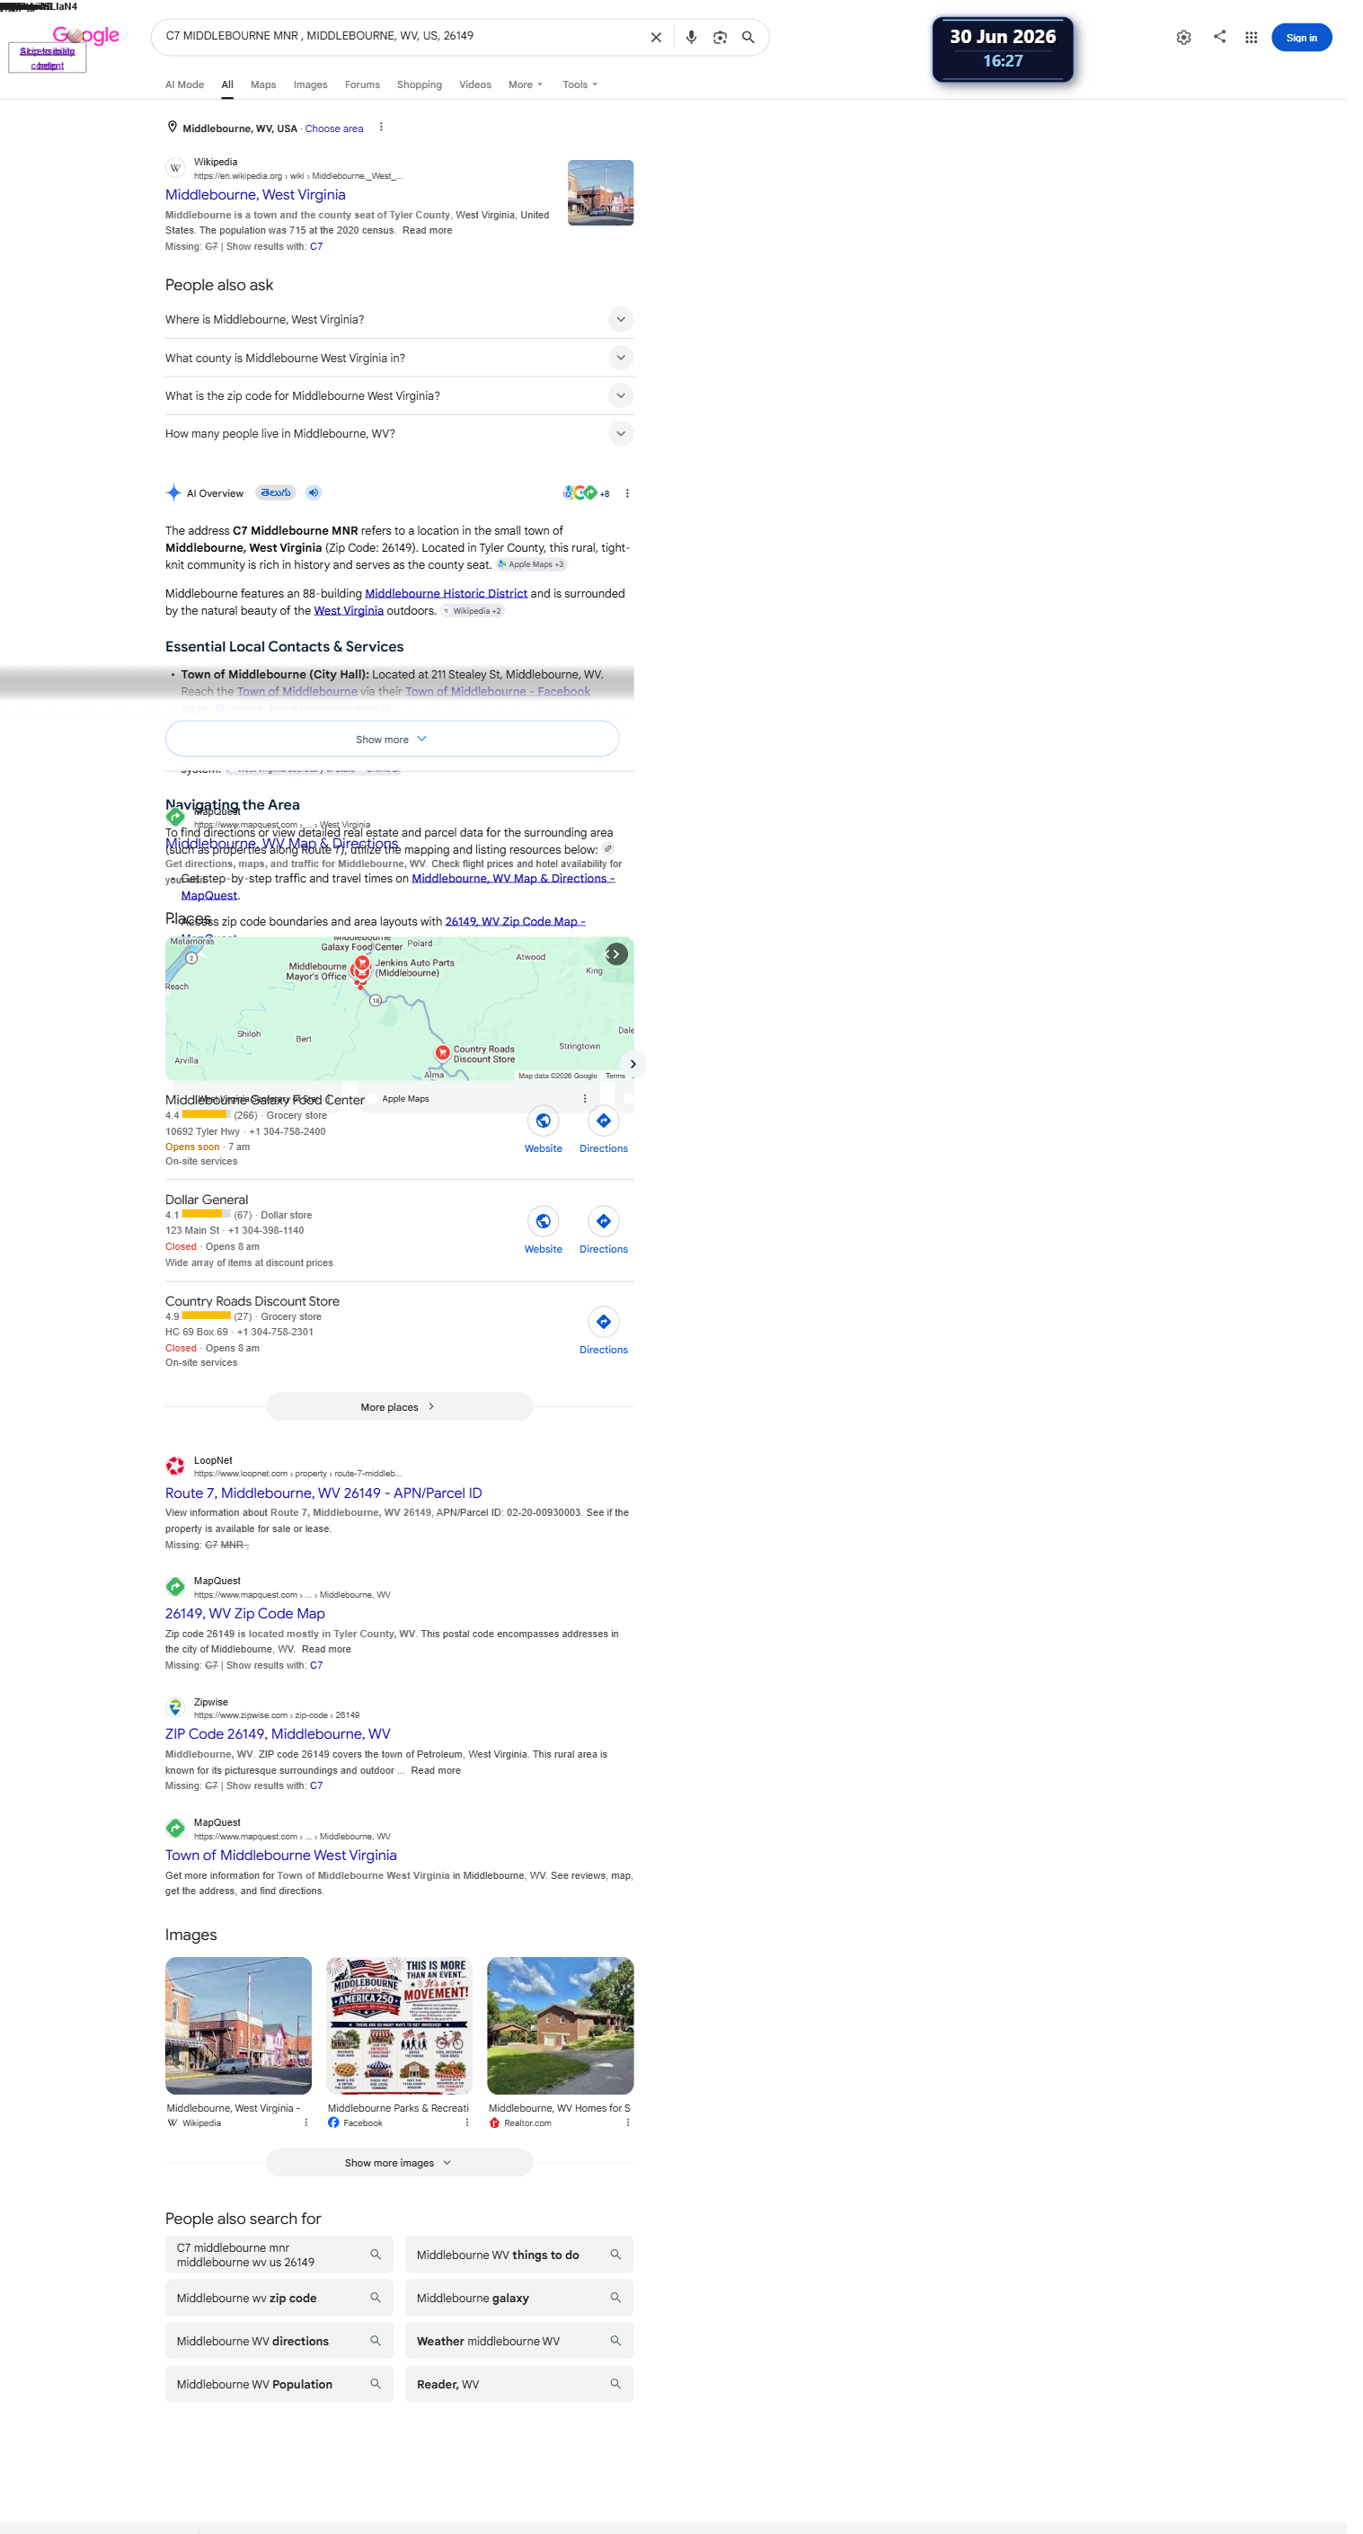This screenshot has width=1363, height=2534.
Task: Get directions to Dollar General
Action: point(603,1230)
